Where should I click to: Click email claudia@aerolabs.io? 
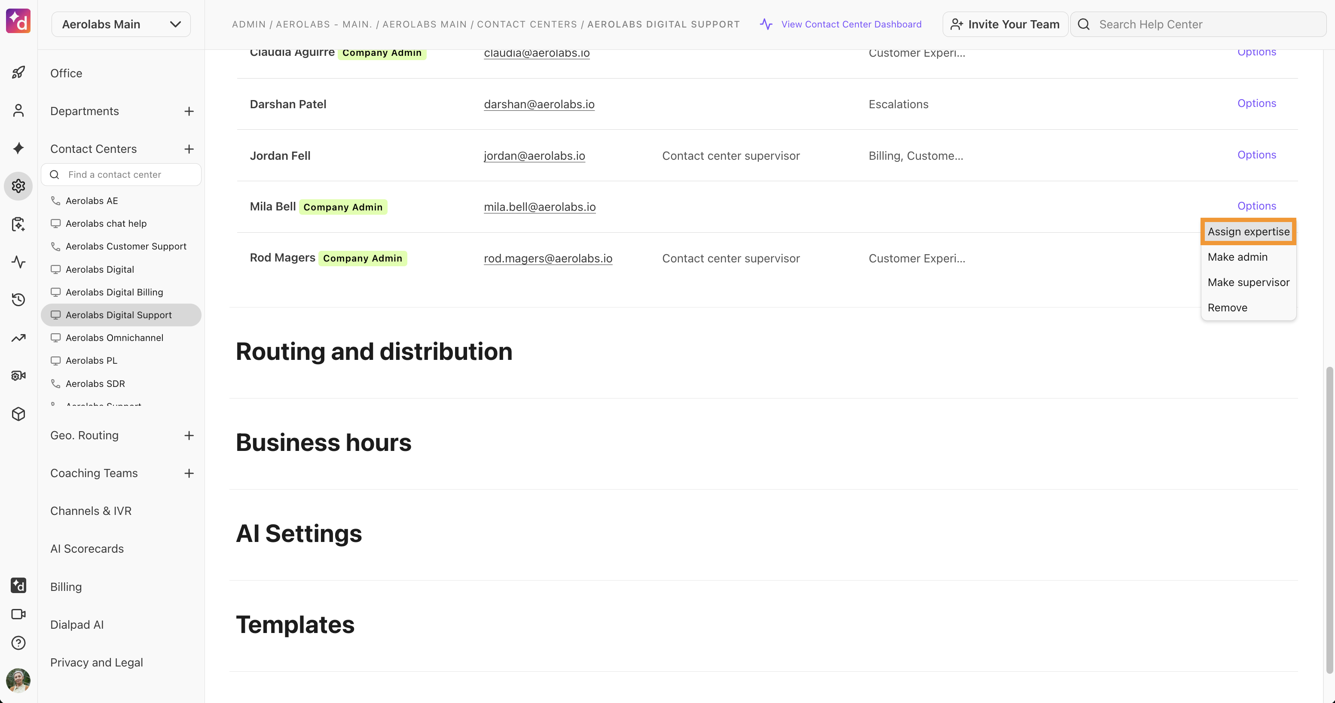(536, 53)
